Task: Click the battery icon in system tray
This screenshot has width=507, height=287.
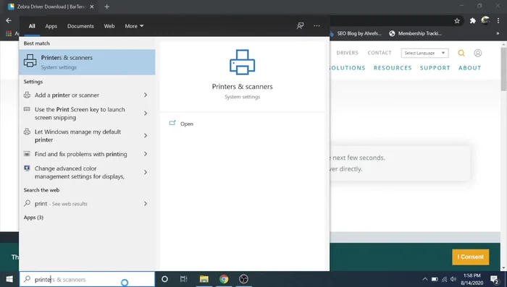Action: [x=435, y=279]
